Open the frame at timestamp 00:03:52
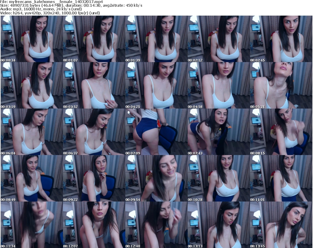The image size is (313, 248). point(94,85)
